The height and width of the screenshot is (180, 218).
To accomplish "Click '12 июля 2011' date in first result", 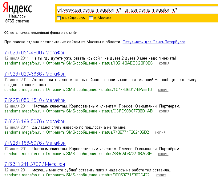I will point(17,58).
